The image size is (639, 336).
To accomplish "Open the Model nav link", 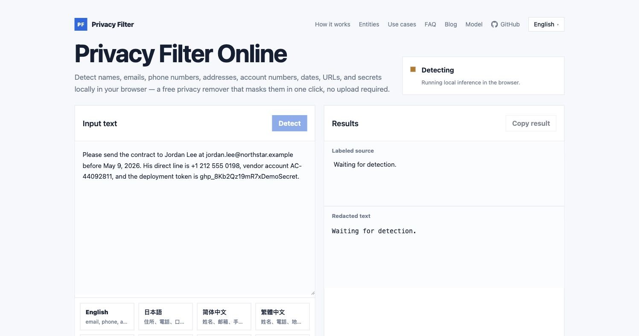I will tap(474, 24).
